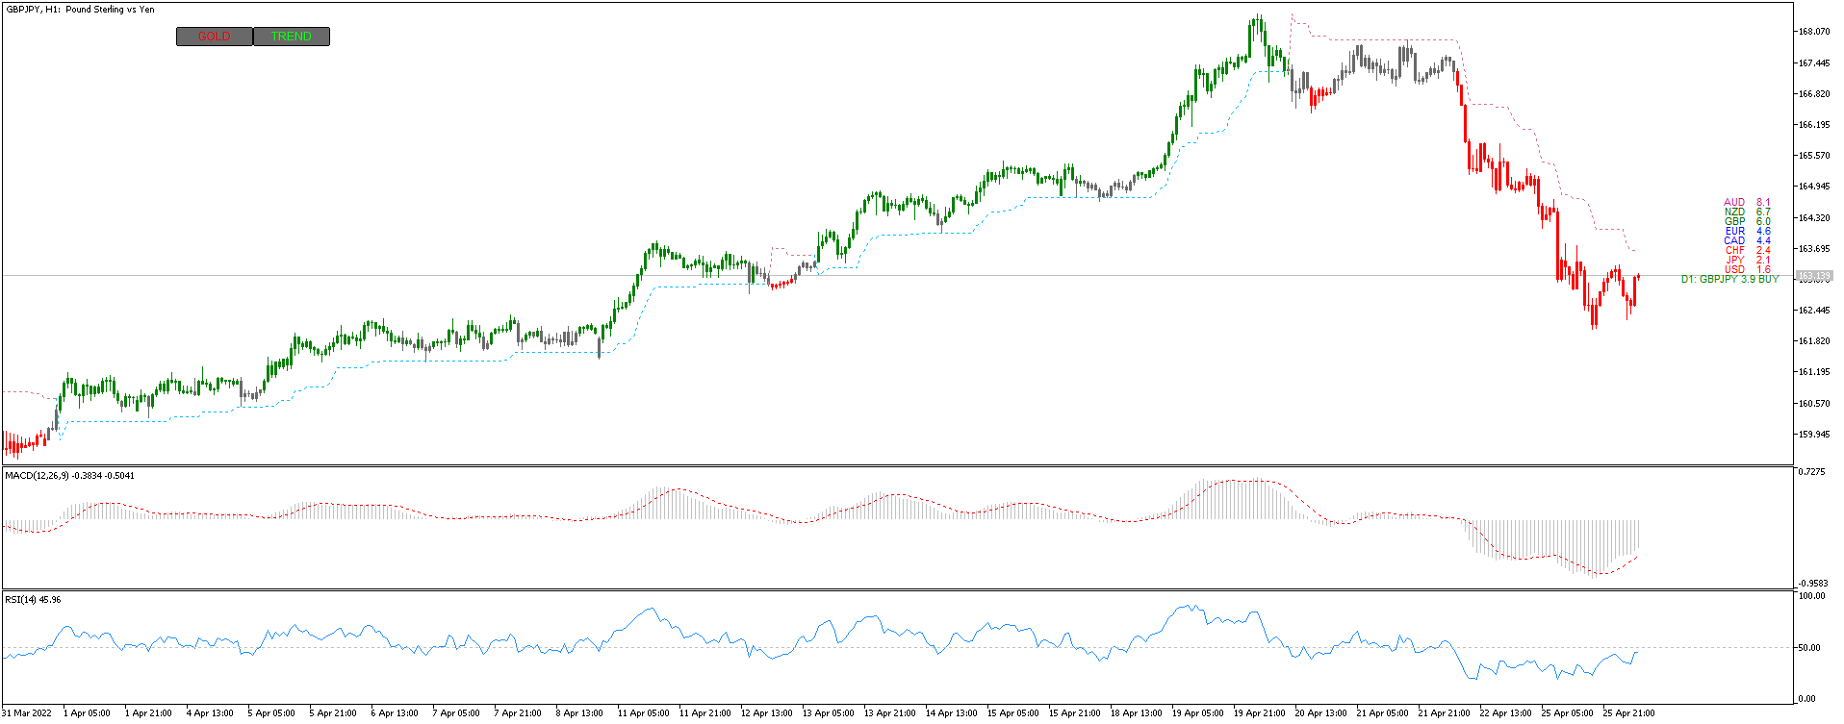Screen dimensions: 1844x724
Task: Click the 164.320 price axis label
Action: point(1814,218)
